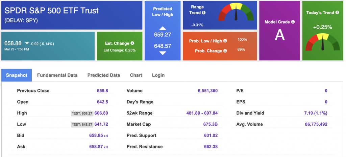Click the down arrow below predicted low 648.57
Viewport: 346px width, 157px height.
click(163, 53)
